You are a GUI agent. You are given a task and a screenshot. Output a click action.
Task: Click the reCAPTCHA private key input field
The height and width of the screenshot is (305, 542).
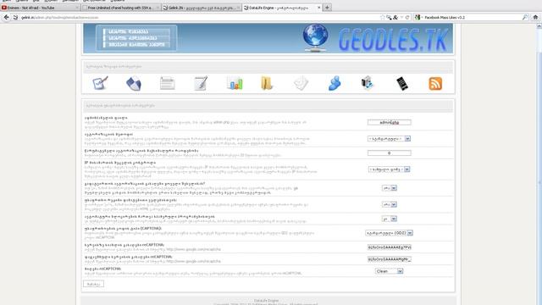390,259
